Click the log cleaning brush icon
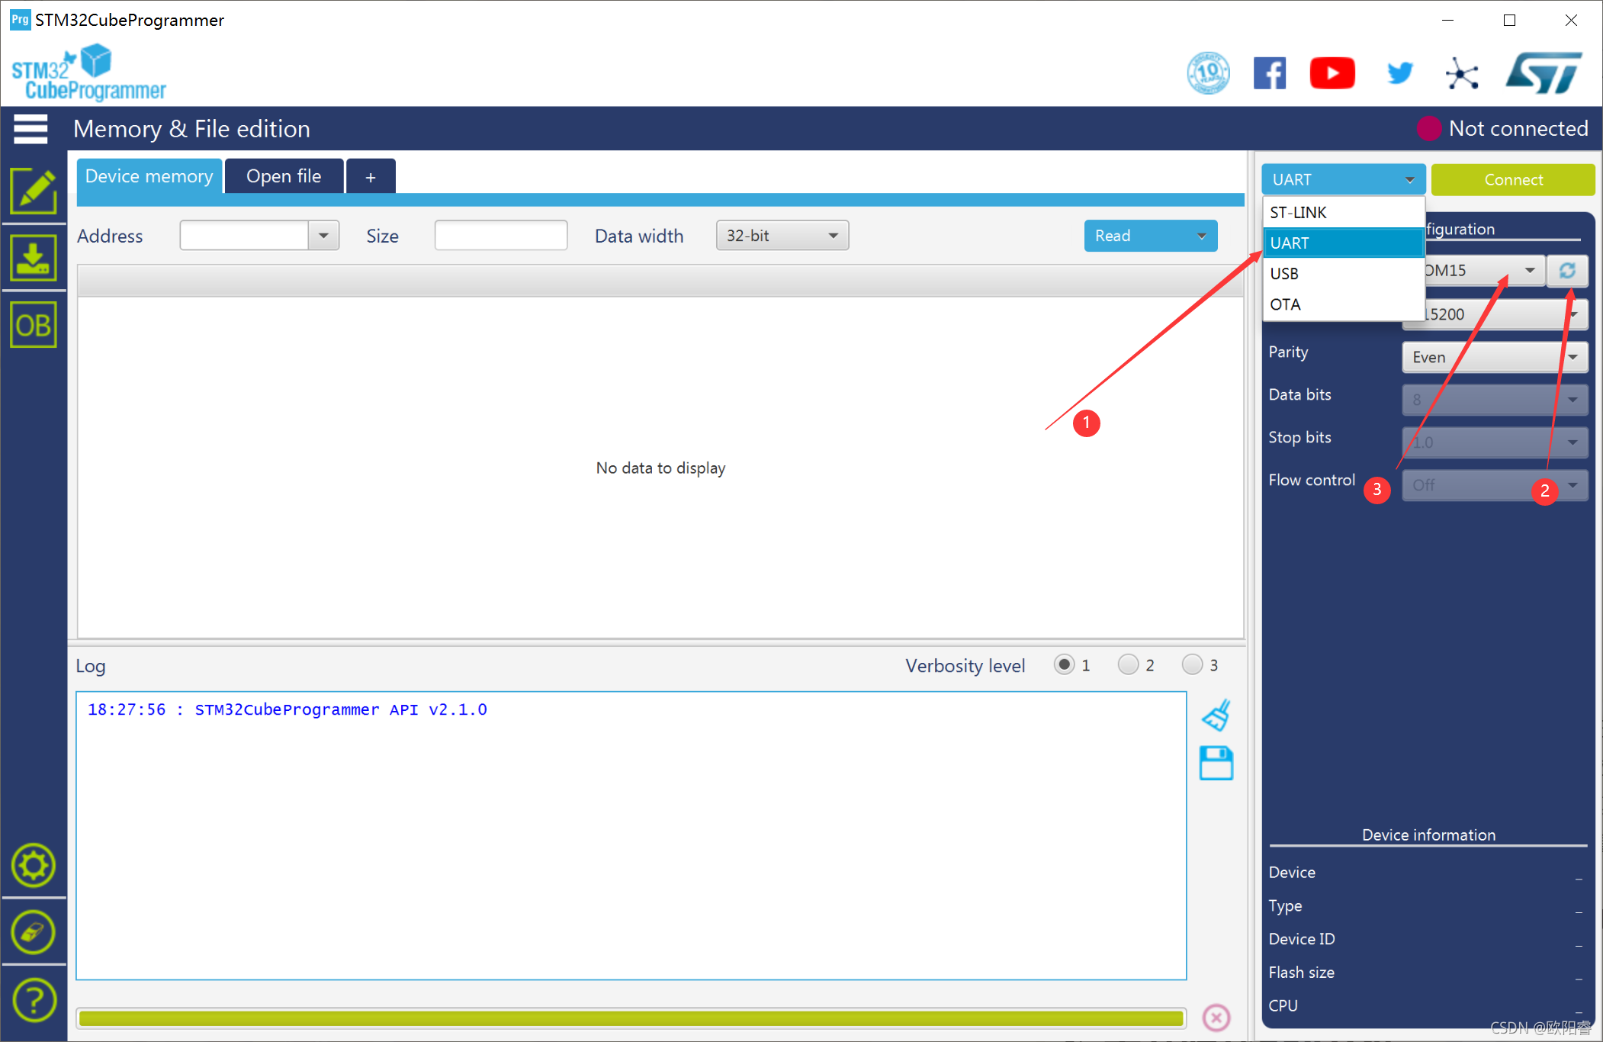The width and height of the screenshot is (1603, 1042). (x=1216, y=716)
